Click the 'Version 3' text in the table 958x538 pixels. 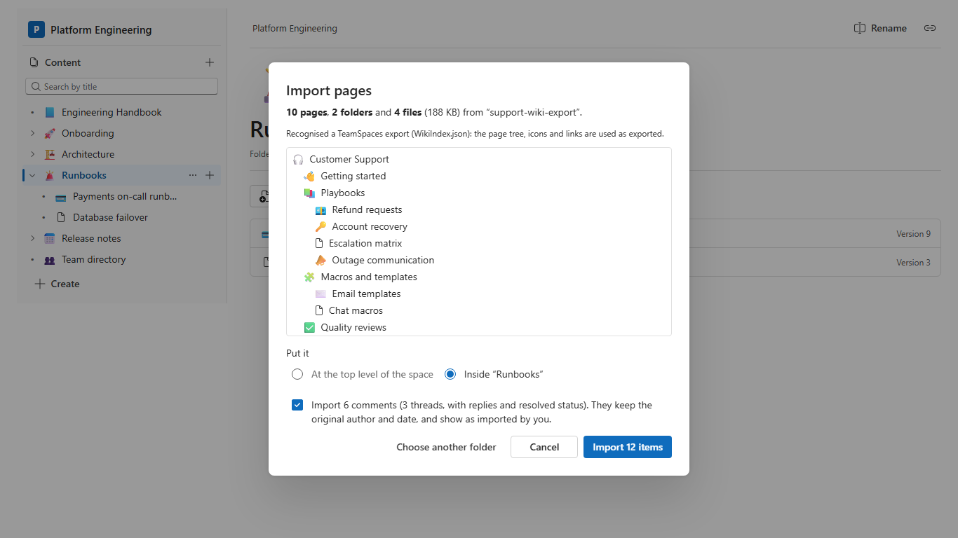[913, 263]
